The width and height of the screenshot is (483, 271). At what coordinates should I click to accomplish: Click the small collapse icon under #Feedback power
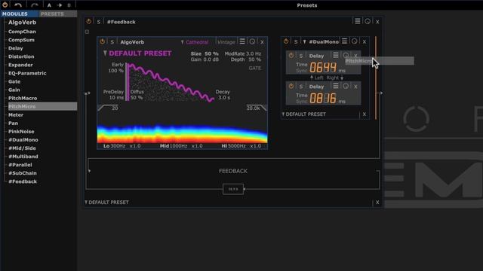(x=88, y=32)
